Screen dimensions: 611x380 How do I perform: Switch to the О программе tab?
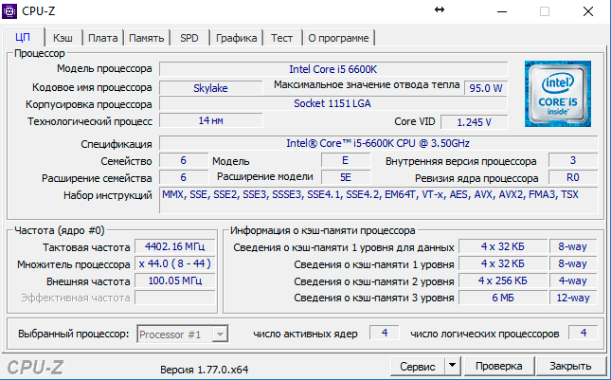[x=339, y=38]
